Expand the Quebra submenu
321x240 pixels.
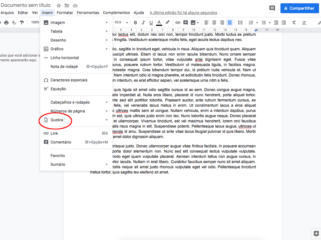click(x=76, y=120)
